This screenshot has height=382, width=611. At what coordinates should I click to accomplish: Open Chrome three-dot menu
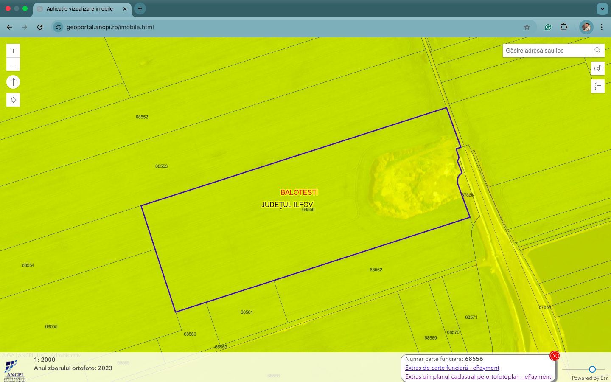(x=601, y=27)
